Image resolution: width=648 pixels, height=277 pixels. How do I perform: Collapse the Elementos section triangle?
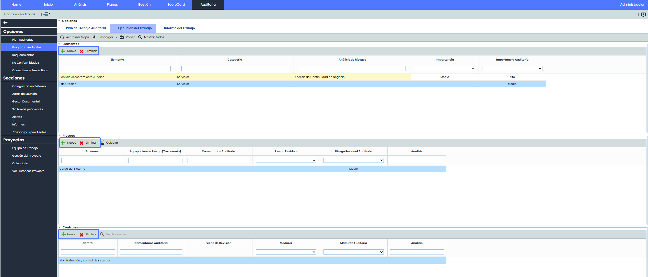pos(60,44)
